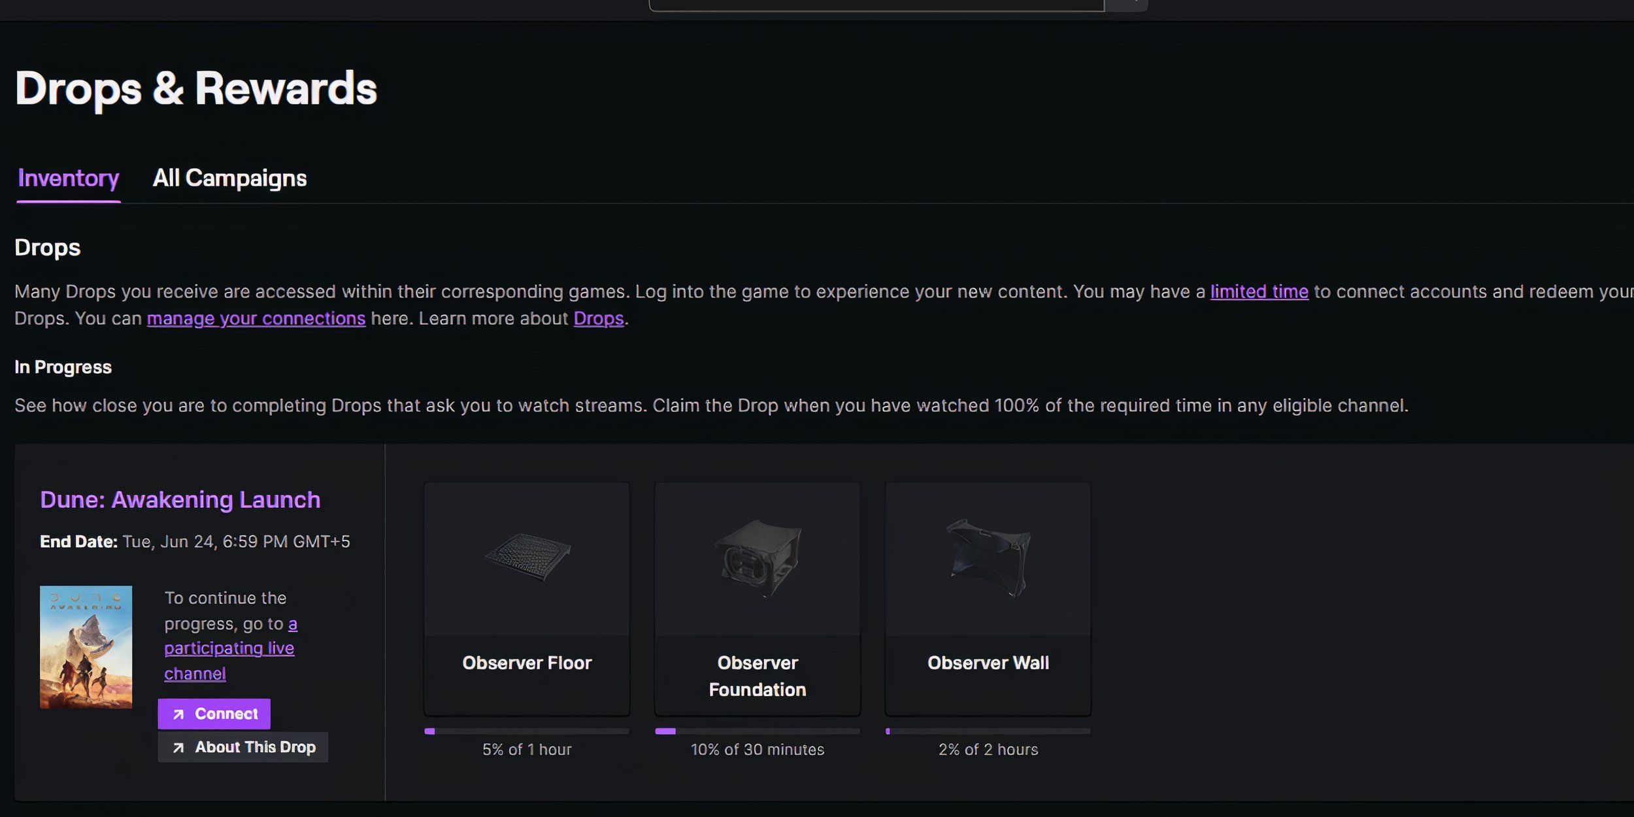Image resolution: width=1634 pixels, height=817 pixels.
Task: Follow the limited time link
Action: pyautogui.click(x=1259, y=292)
